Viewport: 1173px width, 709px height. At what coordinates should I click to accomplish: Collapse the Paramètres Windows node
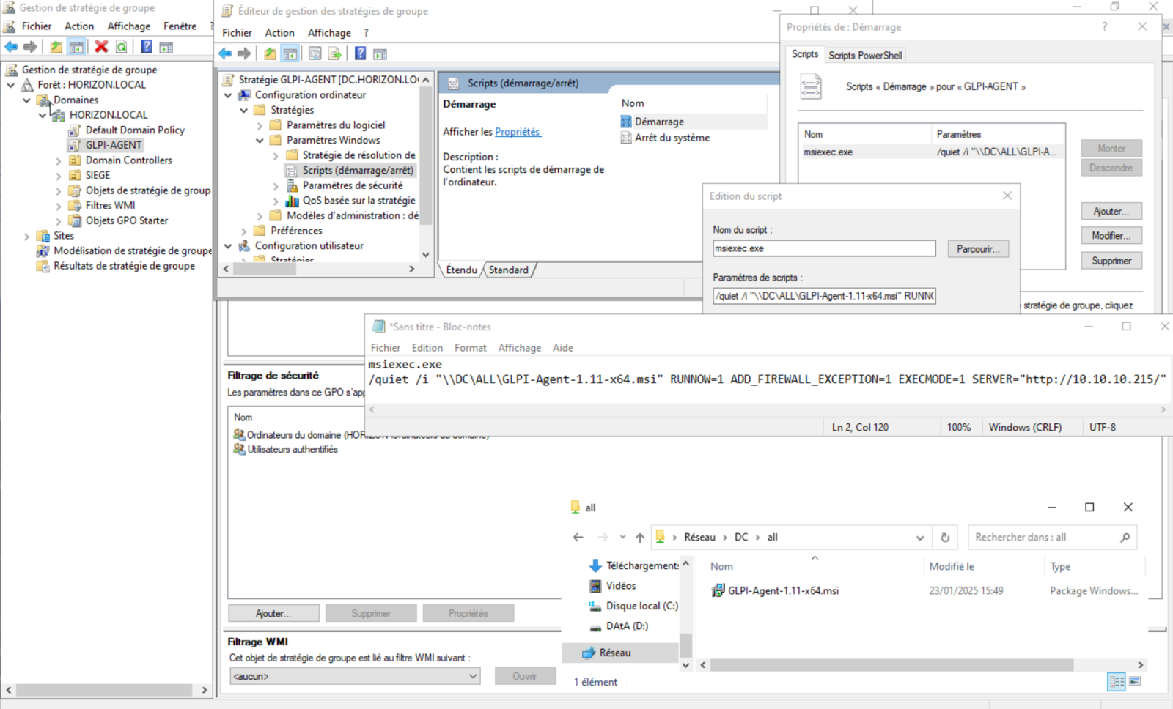[260, 141]
